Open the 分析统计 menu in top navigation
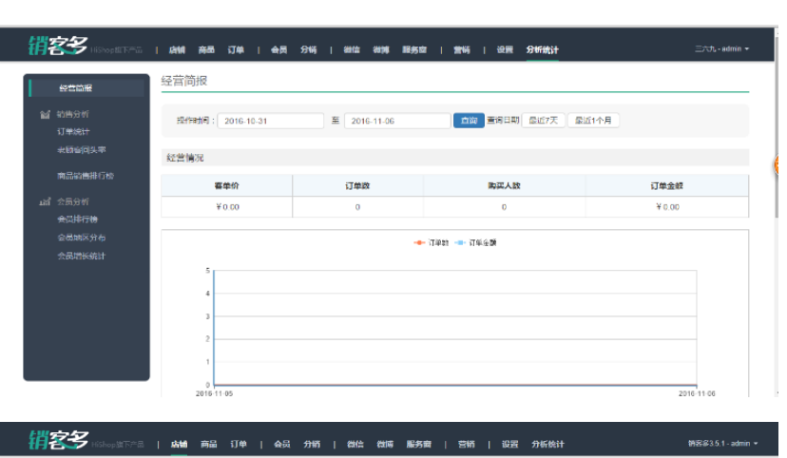This screenshot has height=458, width=787. 543,49
